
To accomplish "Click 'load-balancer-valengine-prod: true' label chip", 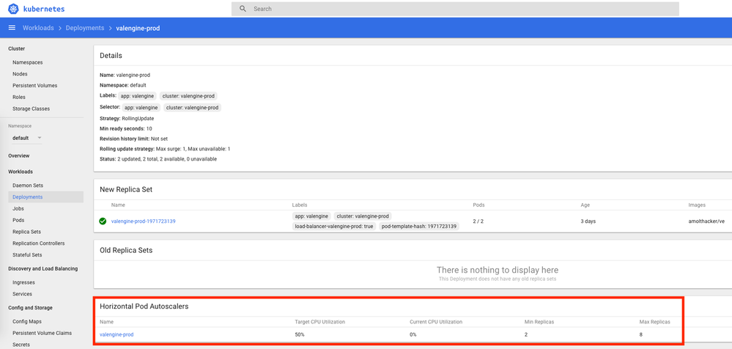I will (334, 226).
